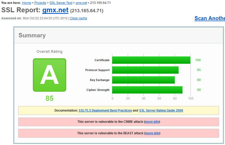This screenshot has height=145, width=225.
Task: Open the Projects breadcrumb link
Action: click(40, 3)
